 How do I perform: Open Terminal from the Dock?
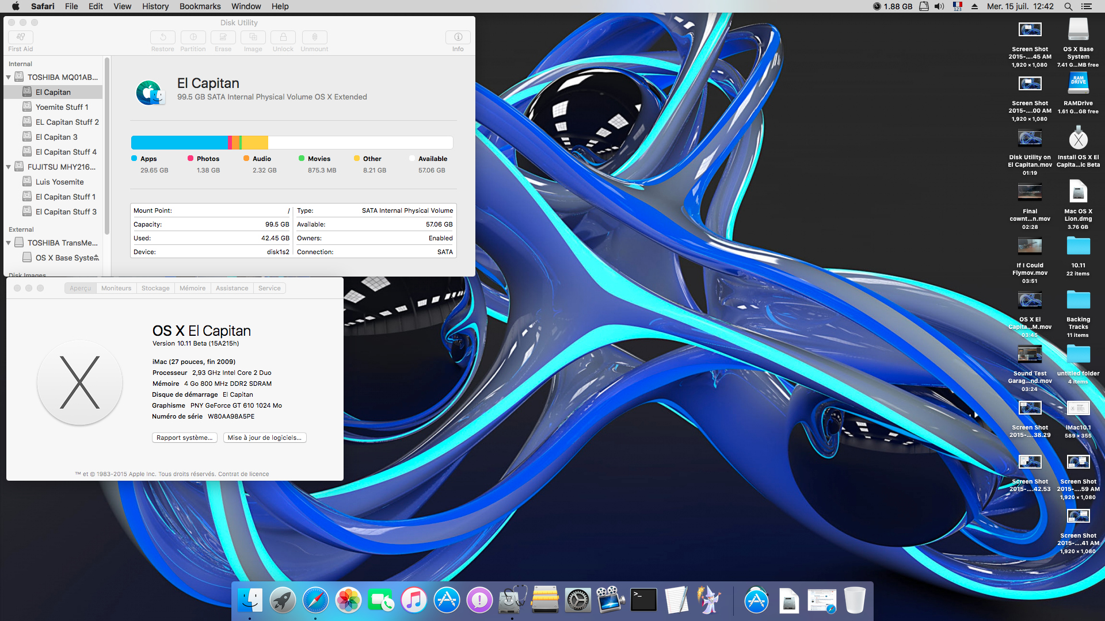643,600
